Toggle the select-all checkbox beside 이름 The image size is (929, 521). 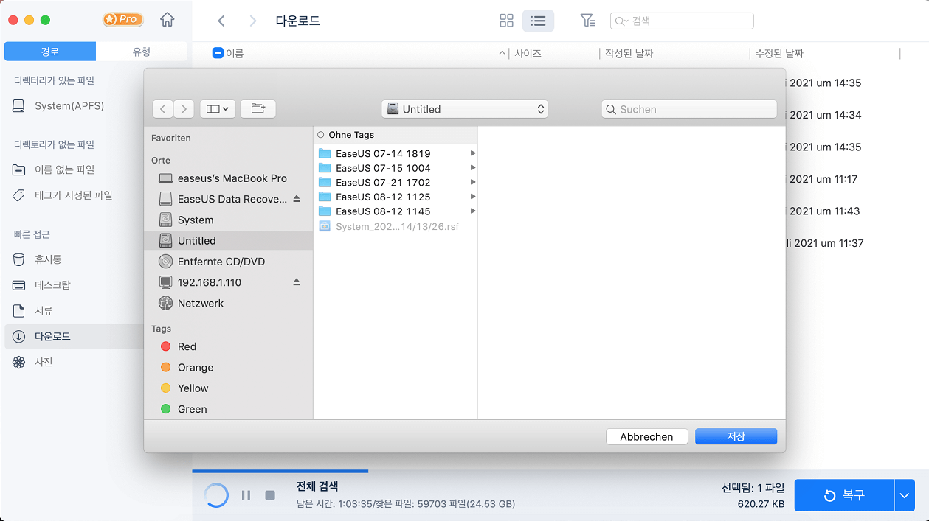pyautogui.click(x=218, y=53)
